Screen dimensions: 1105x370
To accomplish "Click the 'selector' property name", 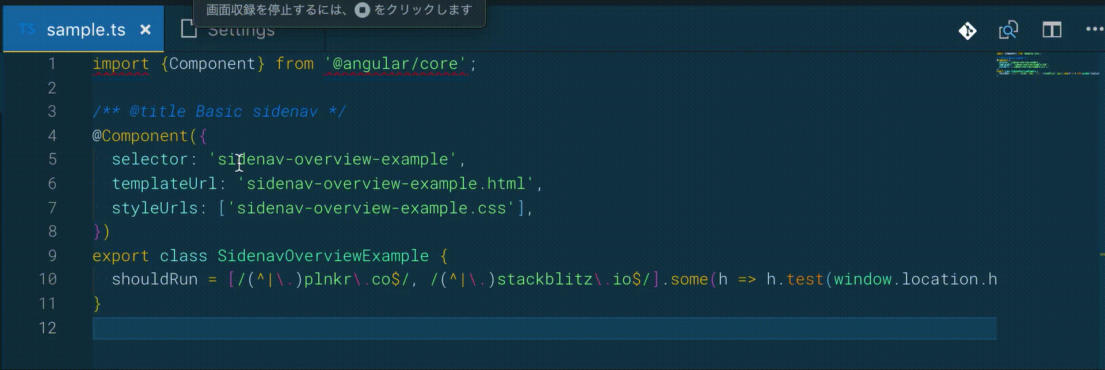I will coord(150,159).
